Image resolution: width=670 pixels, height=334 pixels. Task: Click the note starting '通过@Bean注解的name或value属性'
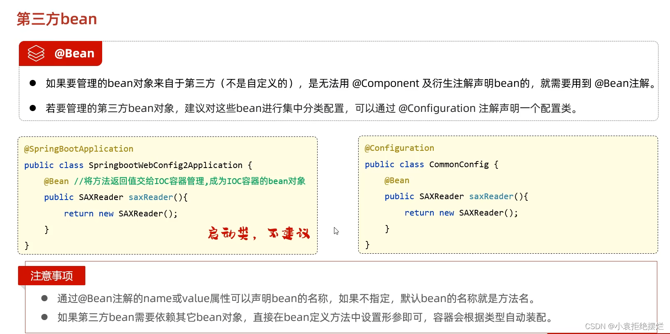coord(298,298)
